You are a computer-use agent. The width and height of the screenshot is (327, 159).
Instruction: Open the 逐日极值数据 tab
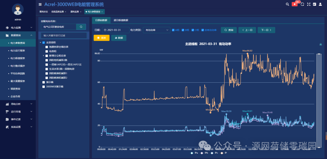coord(121,20)
